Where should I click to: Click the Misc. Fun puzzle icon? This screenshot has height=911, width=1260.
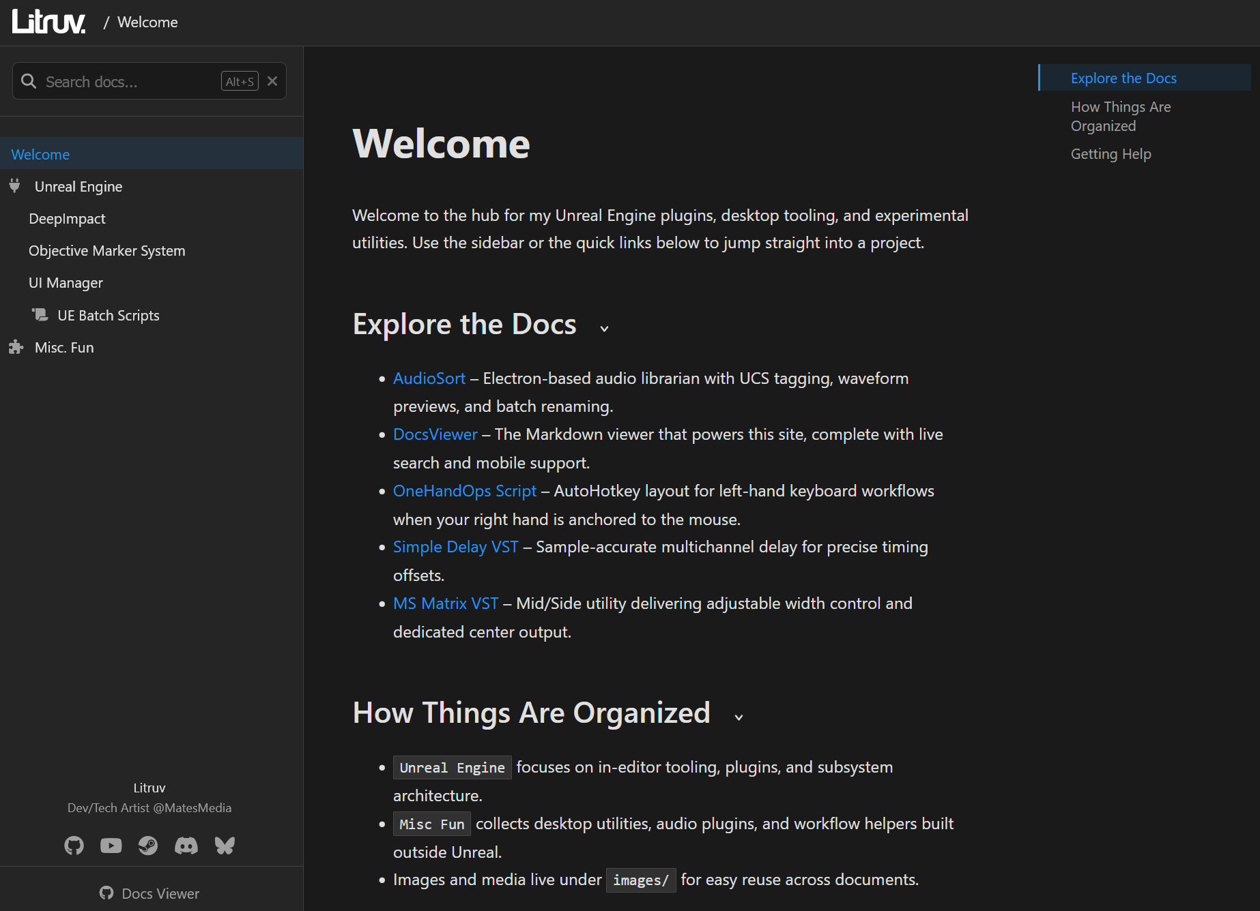pos(14,346)
